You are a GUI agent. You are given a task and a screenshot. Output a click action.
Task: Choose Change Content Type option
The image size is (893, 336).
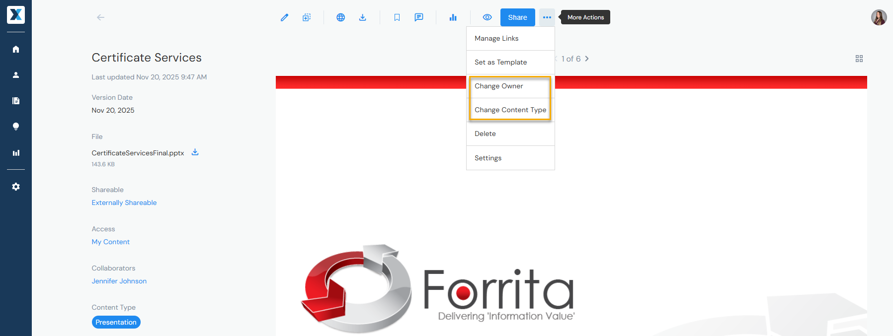[510, 110]
